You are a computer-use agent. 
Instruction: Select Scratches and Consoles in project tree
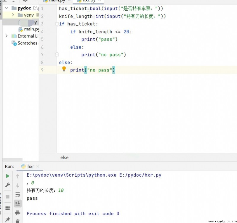click(x=25, y=43)
